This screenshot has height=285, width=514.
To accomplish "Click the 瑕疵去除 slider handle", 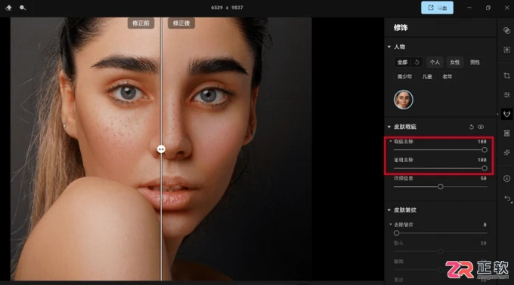I will [485, 150].
